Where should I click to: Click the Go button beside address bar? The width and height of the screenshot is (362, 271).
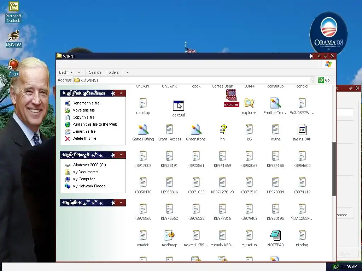pyautogui.click(x=324, y=80)
